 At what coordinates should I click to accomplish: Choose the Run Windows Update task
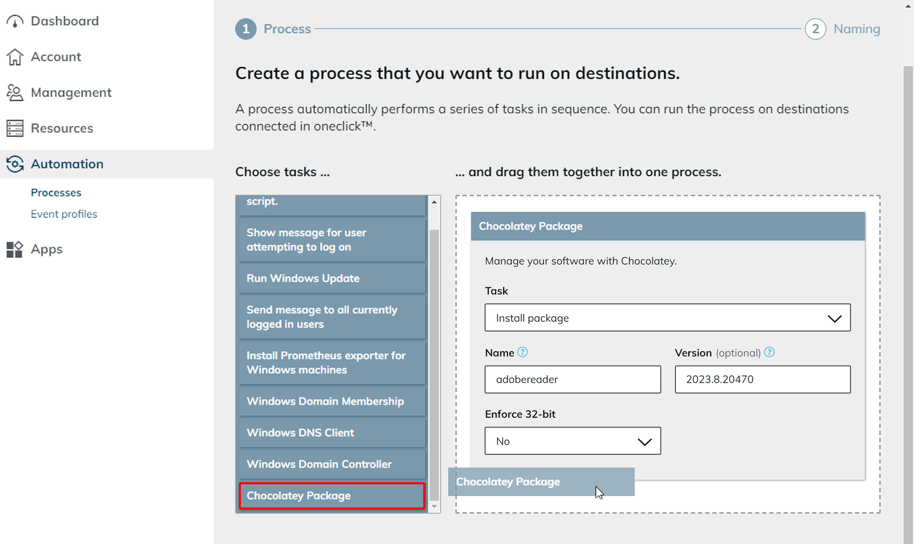point(332,278)
